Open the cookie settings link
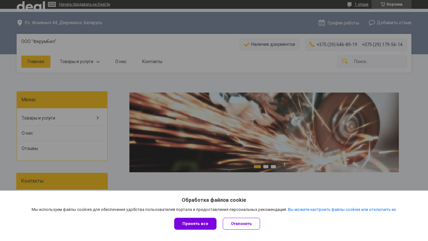This screenshot has height=241, width=428. (x=342, y=209)
